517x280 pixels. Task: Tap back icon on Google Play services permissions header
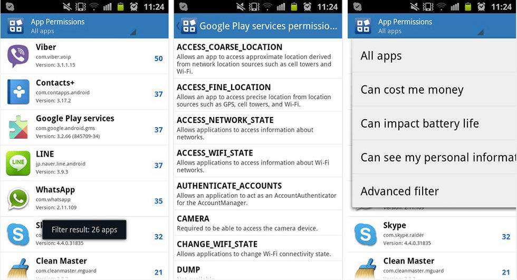[x=178, y=26]
